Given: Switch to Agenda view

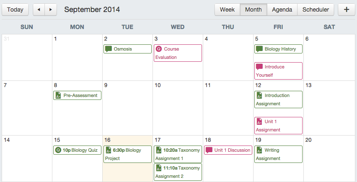Looking at the screenshot, I should [282, 10].
